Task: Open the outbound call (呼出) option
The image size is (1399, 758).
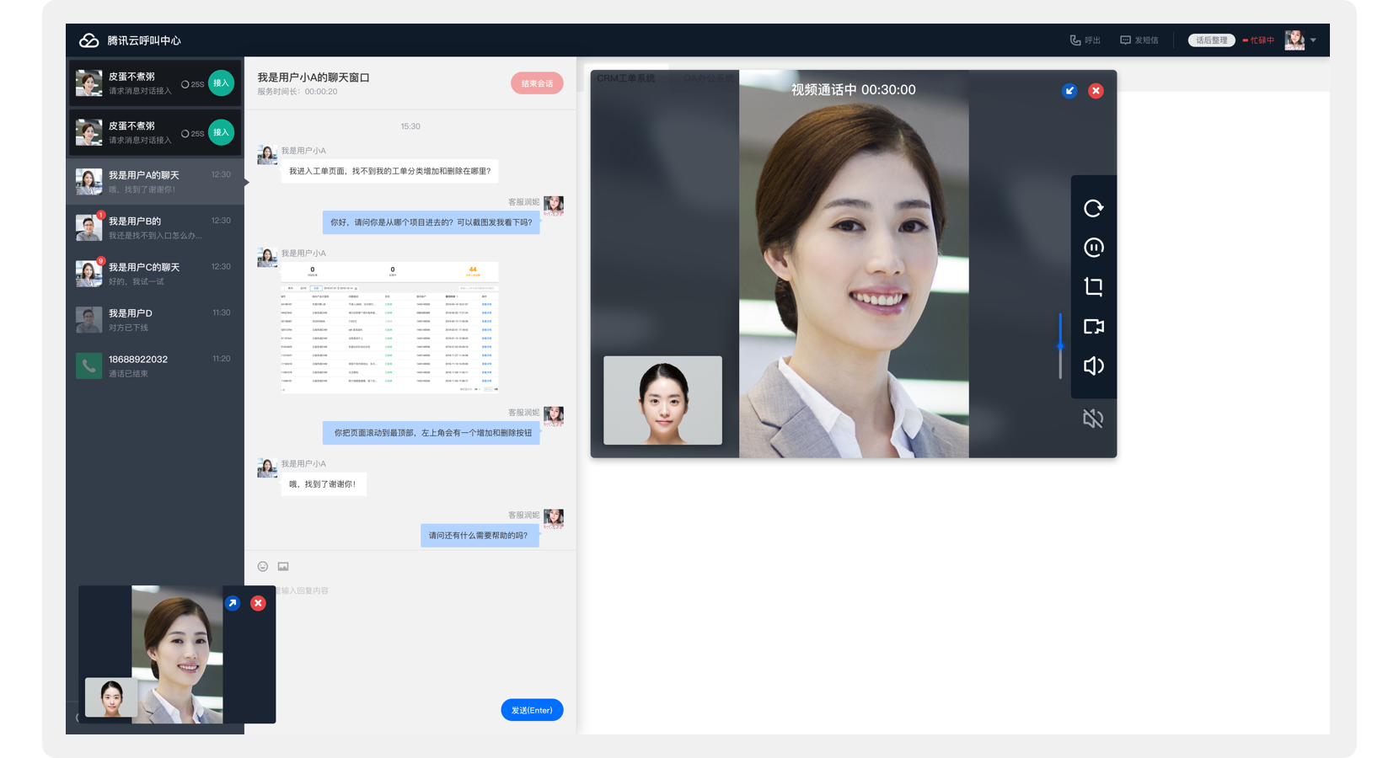Action: [x=1085, y=40]
